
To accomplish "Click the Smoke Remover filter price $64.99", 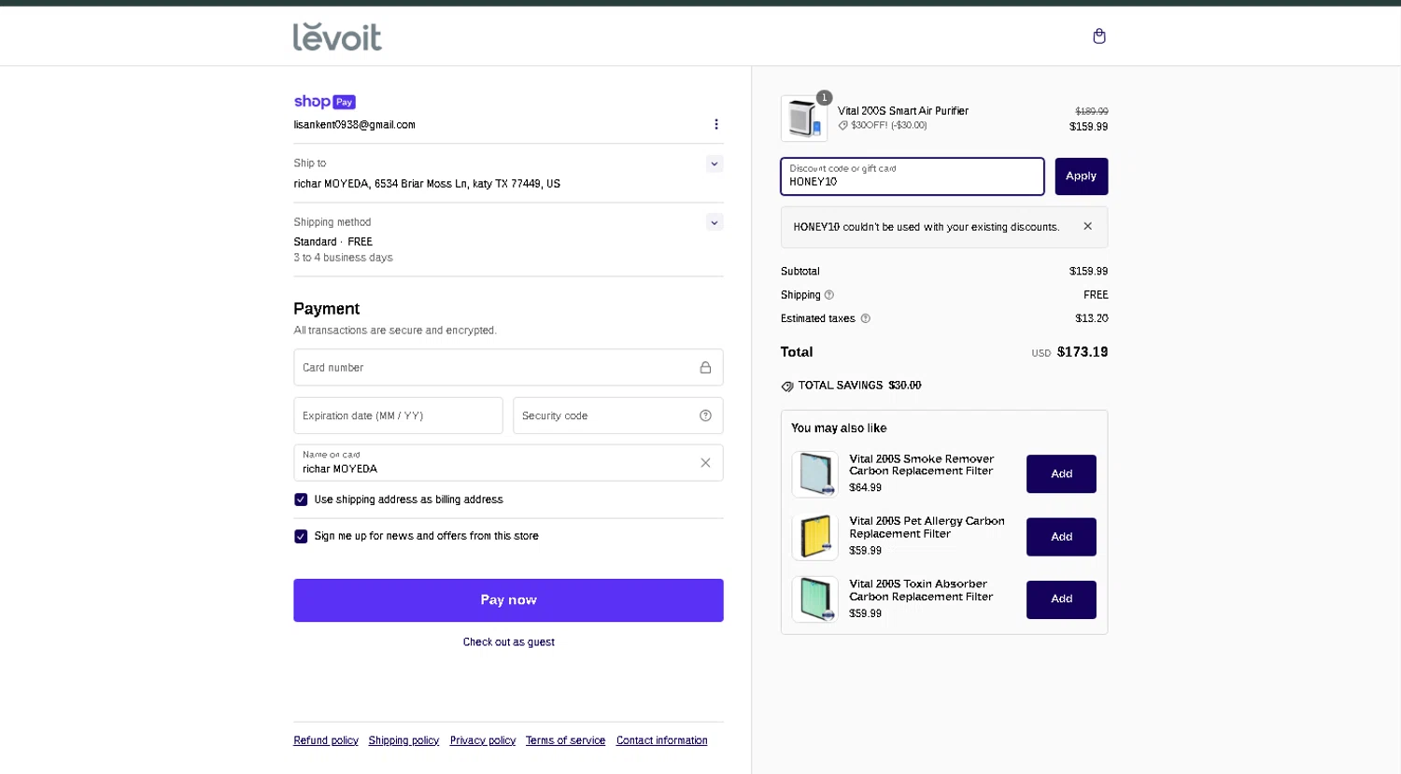I will [x=865, y=487].
